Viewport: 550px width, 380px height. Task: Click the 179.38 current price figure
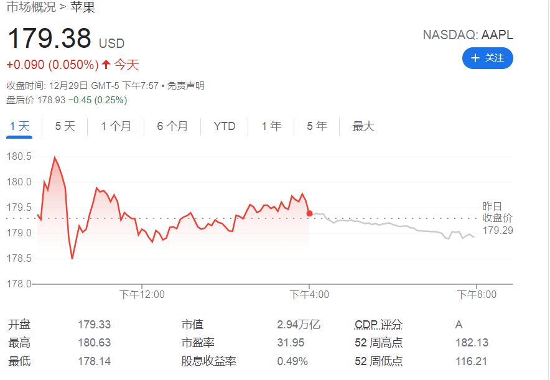[x=49, y=39]
